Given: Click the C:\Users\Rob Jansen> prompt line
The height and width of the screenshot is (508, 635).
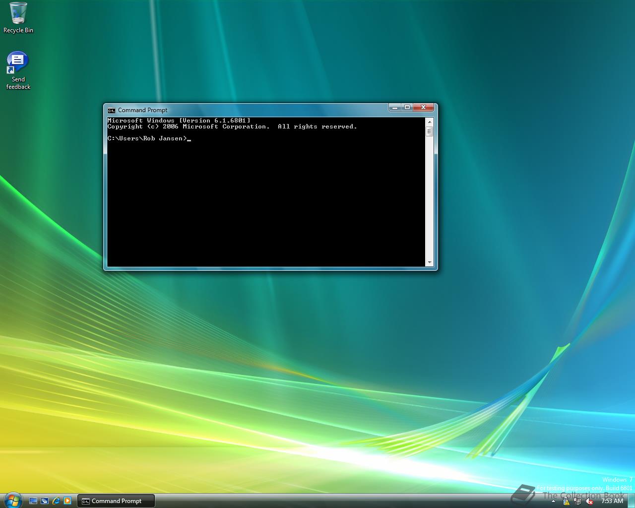Looking at the screenshot, I should pyautogui.click(x=149, y=138).
